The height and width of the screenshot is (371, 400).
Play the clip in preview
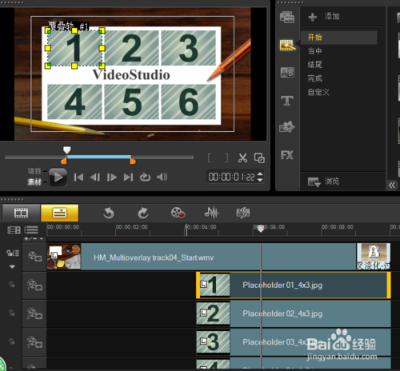[x=58, y=177]
